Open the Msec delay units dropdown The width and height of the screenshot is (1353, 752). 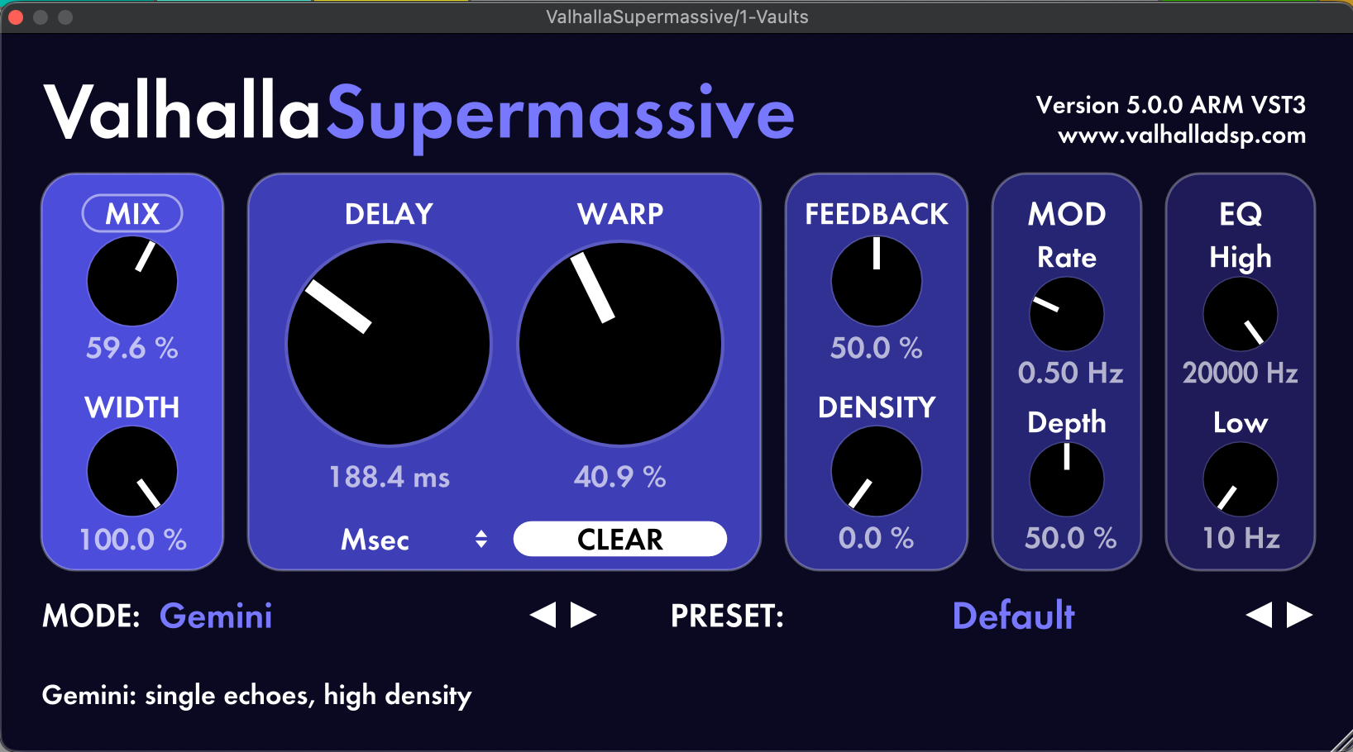414,540
